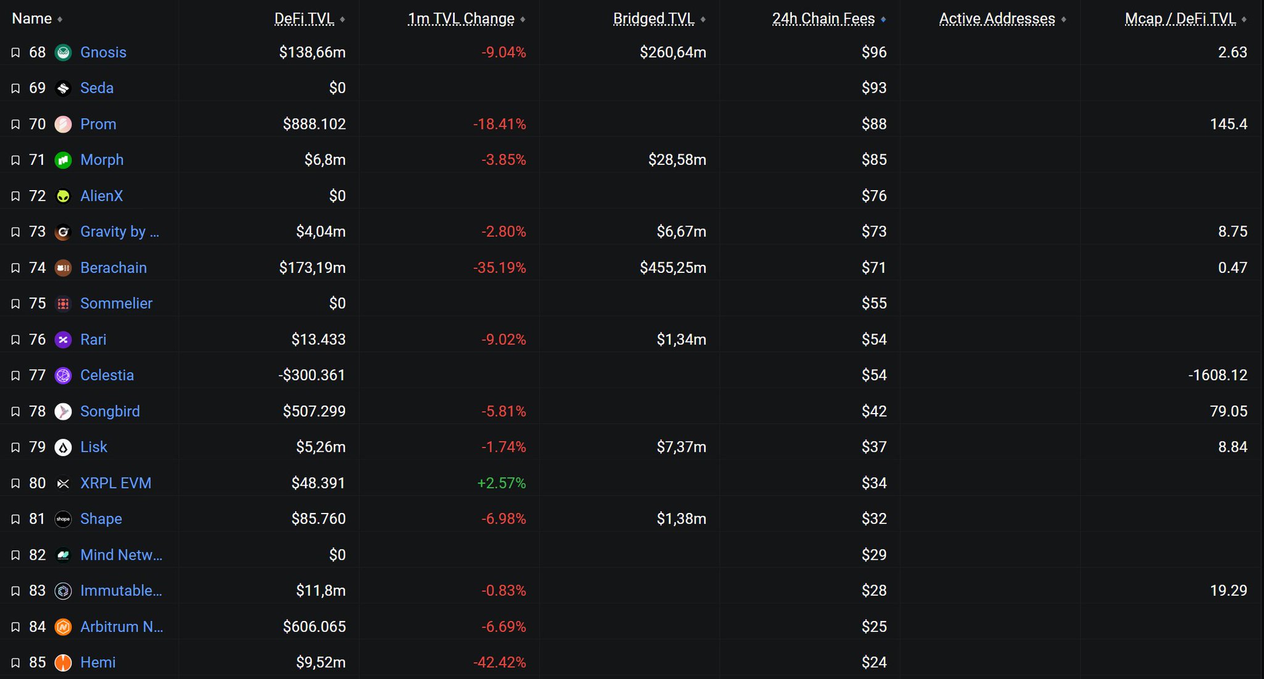1264x679 pixels.
Task: Toggle bookmark for Prom chain
Action: click(15, 125)
